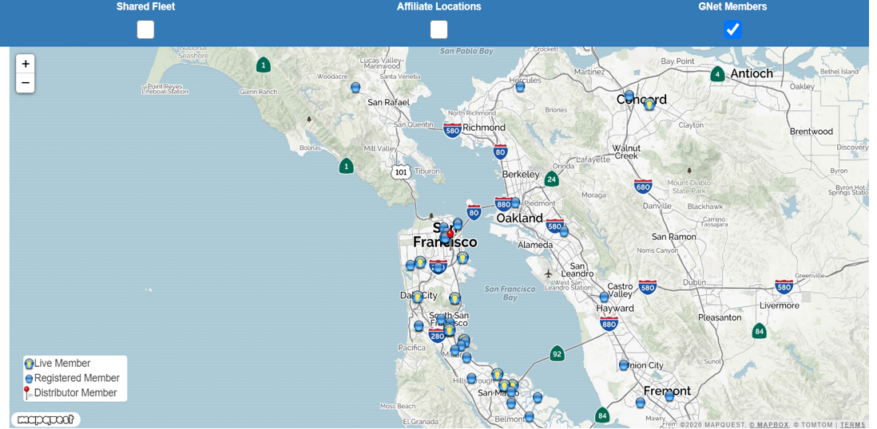Click the Interstate 680 shield near Danville

point(643,187)
